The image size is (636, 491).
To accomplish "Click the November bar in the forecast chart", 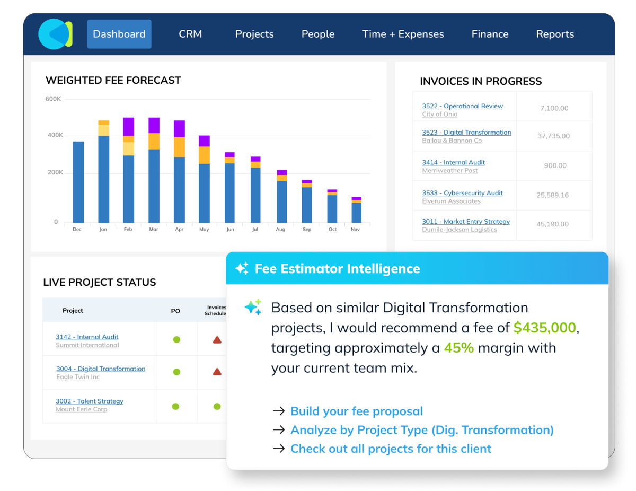I will [357, 210].
